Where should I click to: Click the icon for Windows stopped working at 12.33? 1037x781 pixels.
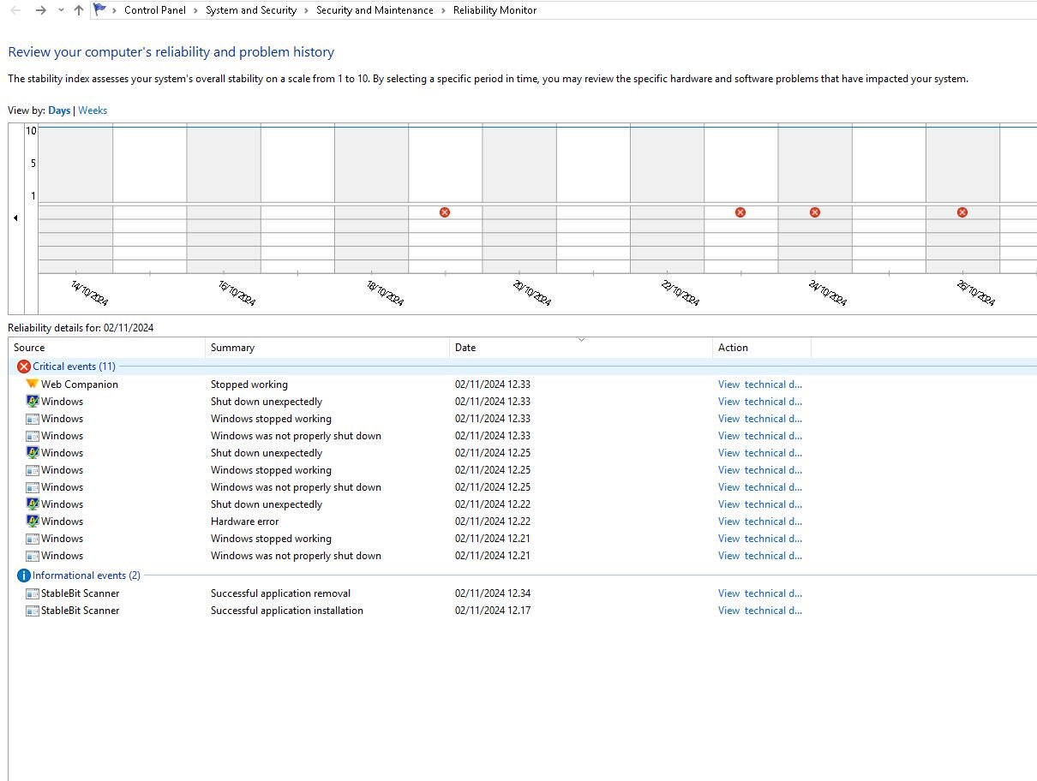pyautogui.click(x=33, y=419)
